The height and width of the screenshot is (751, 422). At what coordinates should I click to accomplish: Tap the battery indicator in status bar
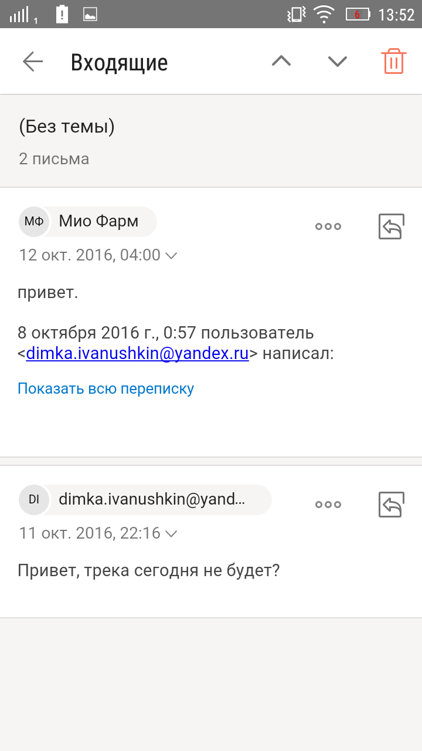358,15
